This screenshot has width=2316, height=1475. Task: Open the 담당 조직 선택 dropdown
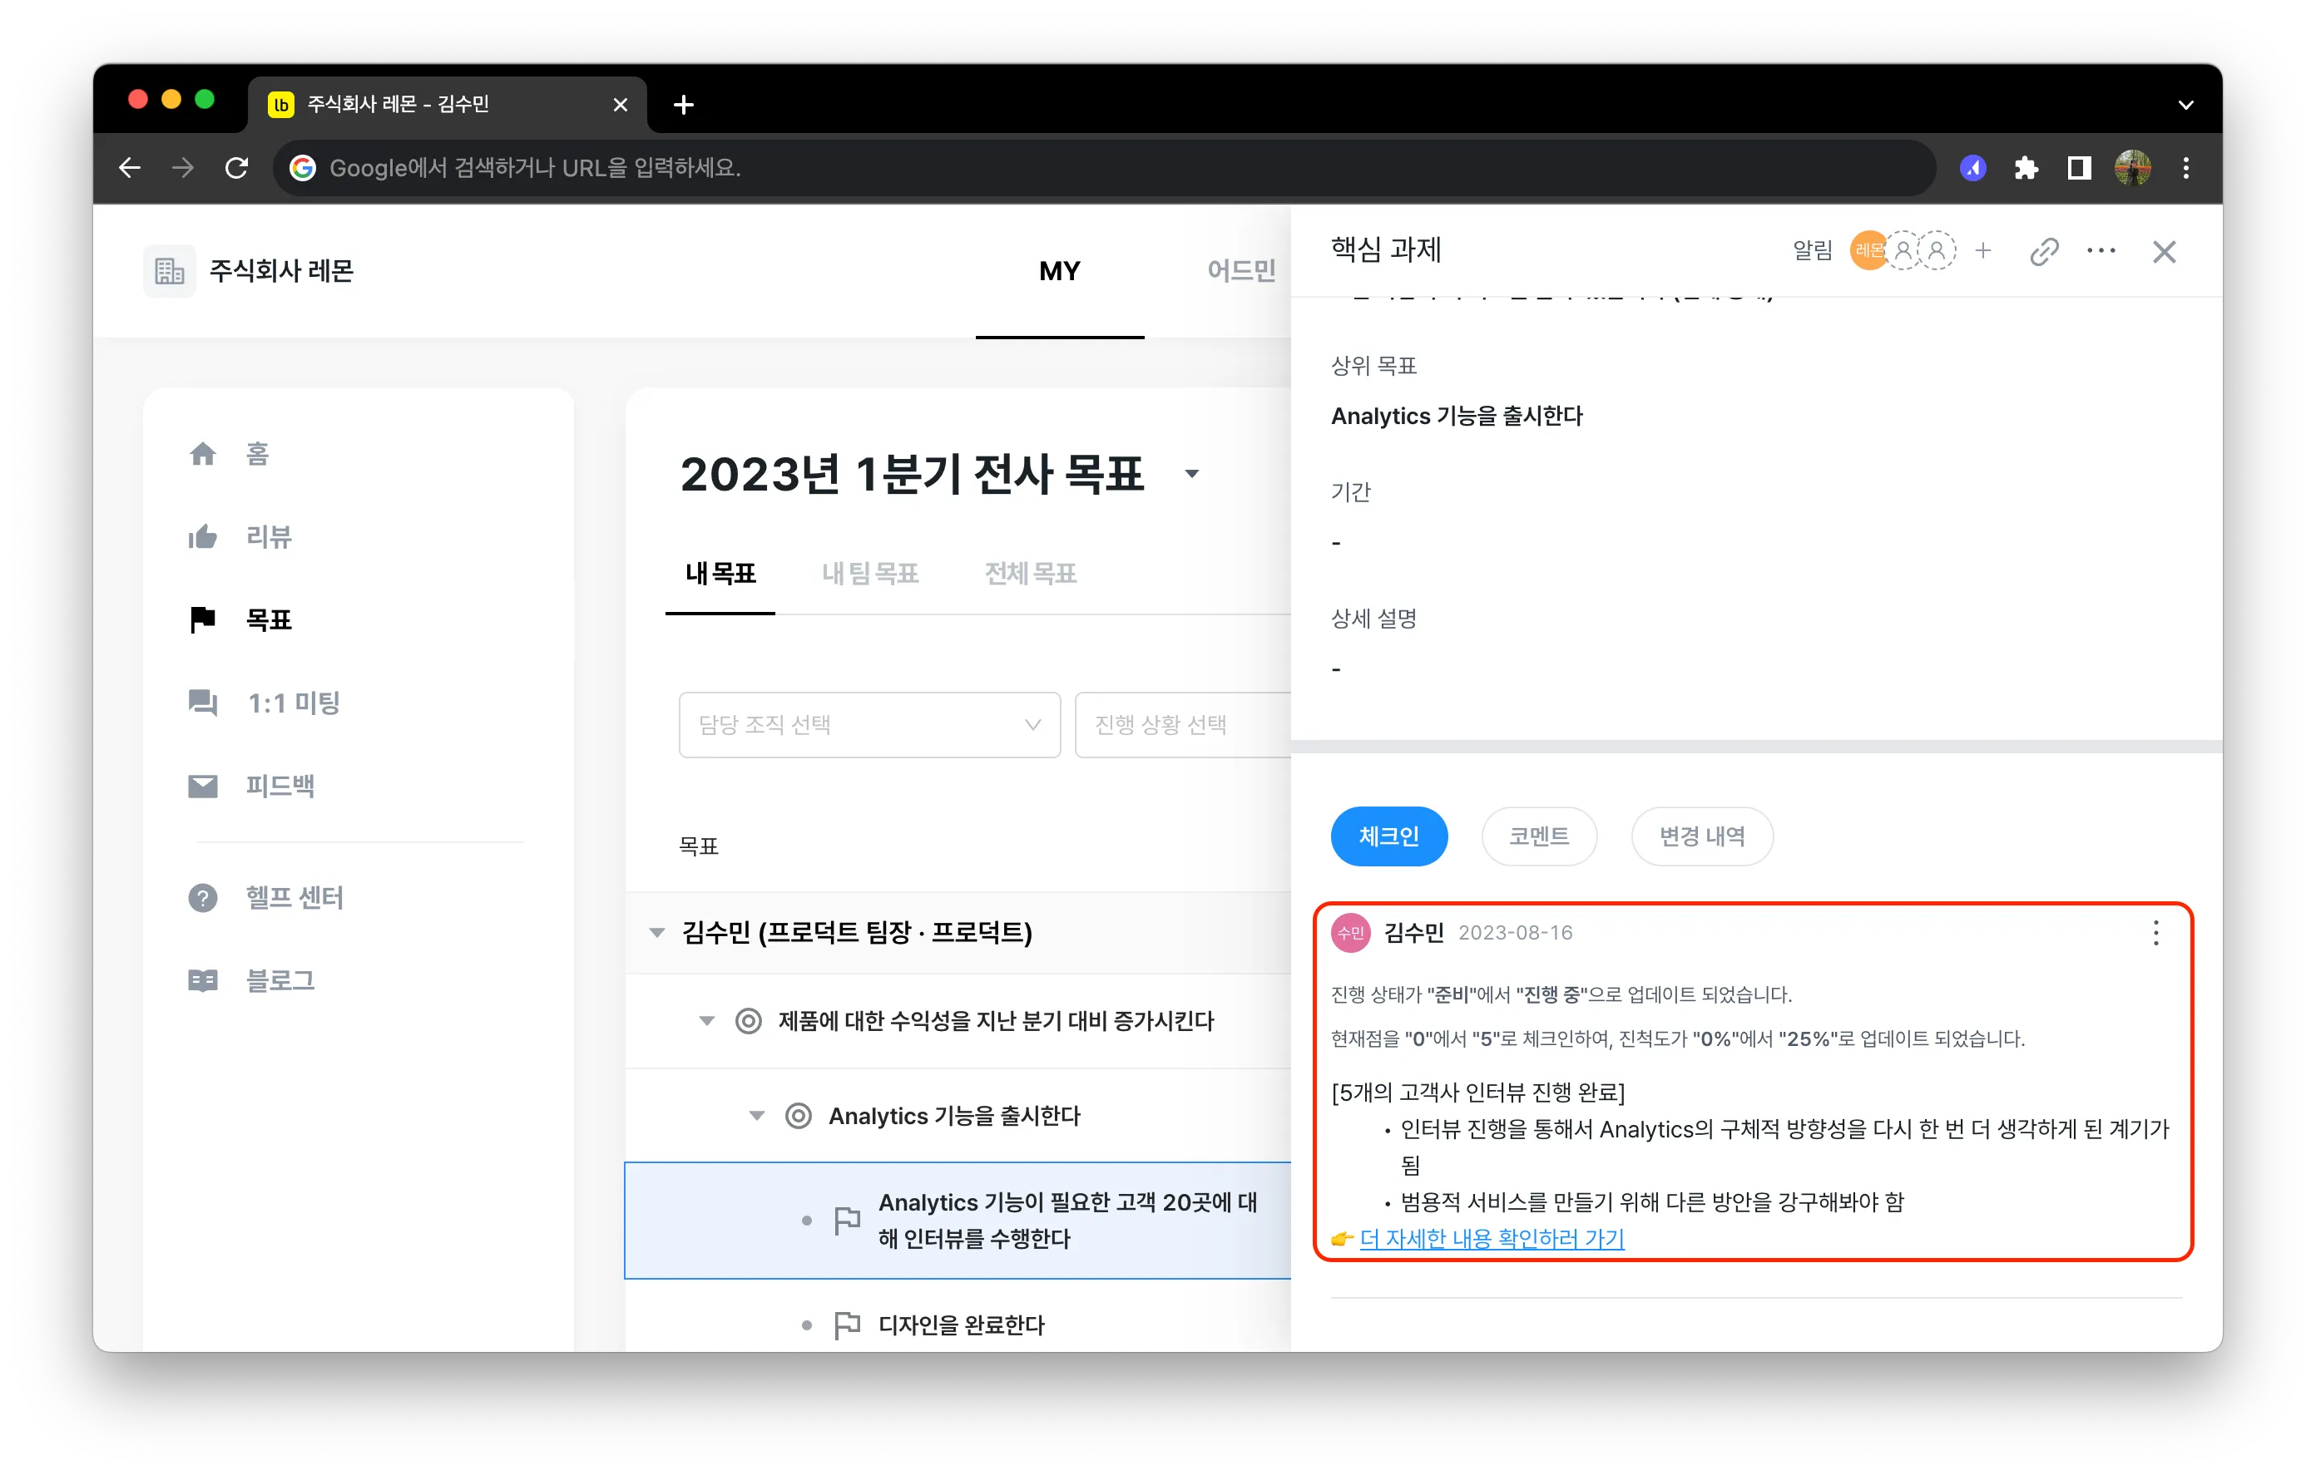869,725
